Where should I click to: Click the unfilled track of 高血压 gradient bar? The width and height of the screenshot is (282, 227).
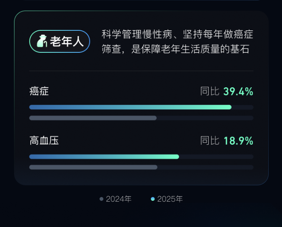pyautogui.click(x=216, y=157)
